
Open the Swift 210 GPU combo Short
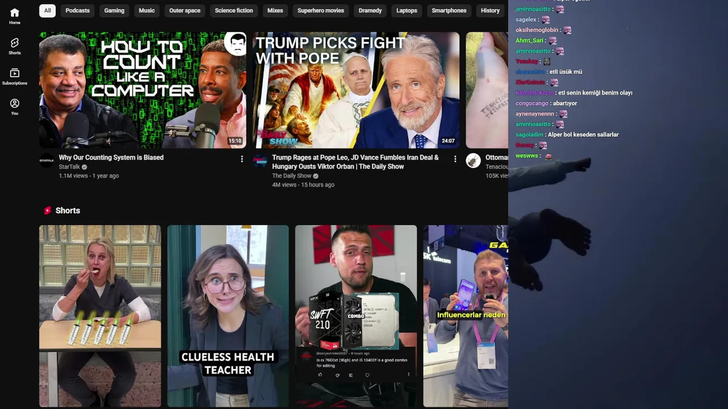pyautogui.click(x=356, y=316)
